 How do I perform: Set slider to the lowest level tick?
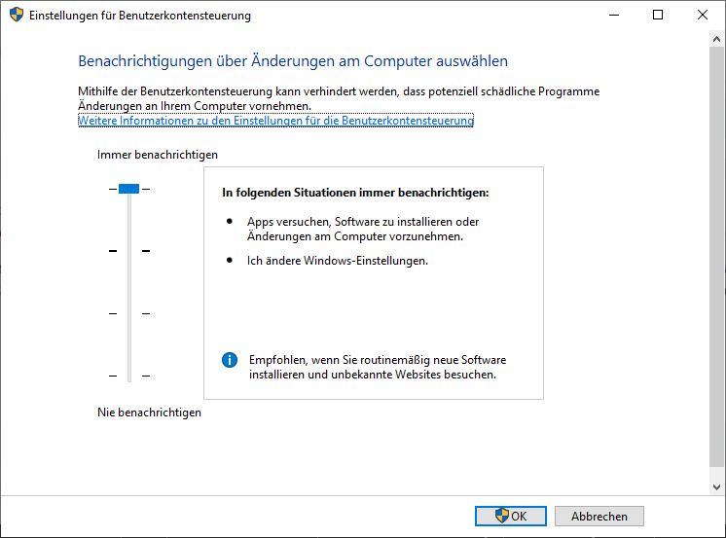129,376
